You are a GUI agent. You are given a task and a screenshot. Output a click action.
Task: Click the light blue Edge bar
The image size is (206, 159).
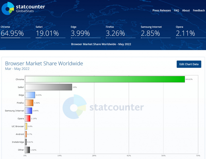tap(30, 95)
